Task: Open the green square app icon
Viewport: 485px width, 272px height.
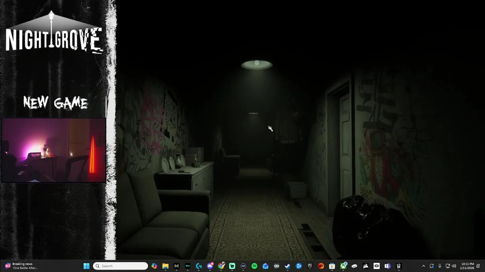Action: coord(232,266)
